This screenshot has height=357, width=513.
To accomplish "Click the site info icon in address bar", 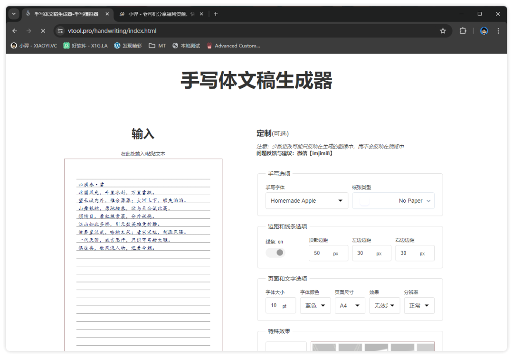I will point(60,31).
